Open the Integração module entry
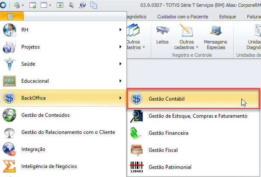The width and height of the screenshot is (261, 177). tap(63, 149)
